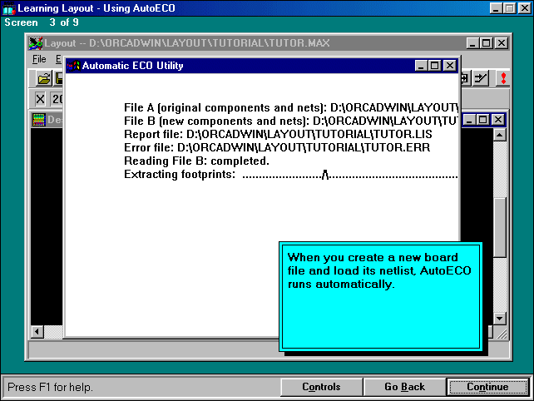Click the horizontal scrollbar's left arrow
This screenshot has width=534, height=401.
37,332
